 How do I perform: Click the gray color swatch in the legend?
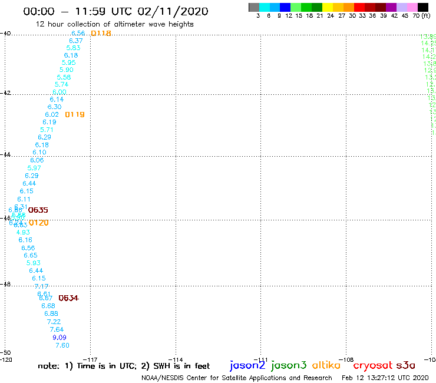point(254,8)
